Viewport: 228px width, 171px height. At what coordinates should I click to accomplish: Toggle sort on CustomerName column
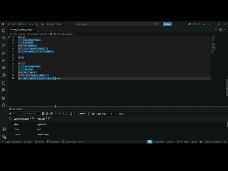[x=31, y=119]
